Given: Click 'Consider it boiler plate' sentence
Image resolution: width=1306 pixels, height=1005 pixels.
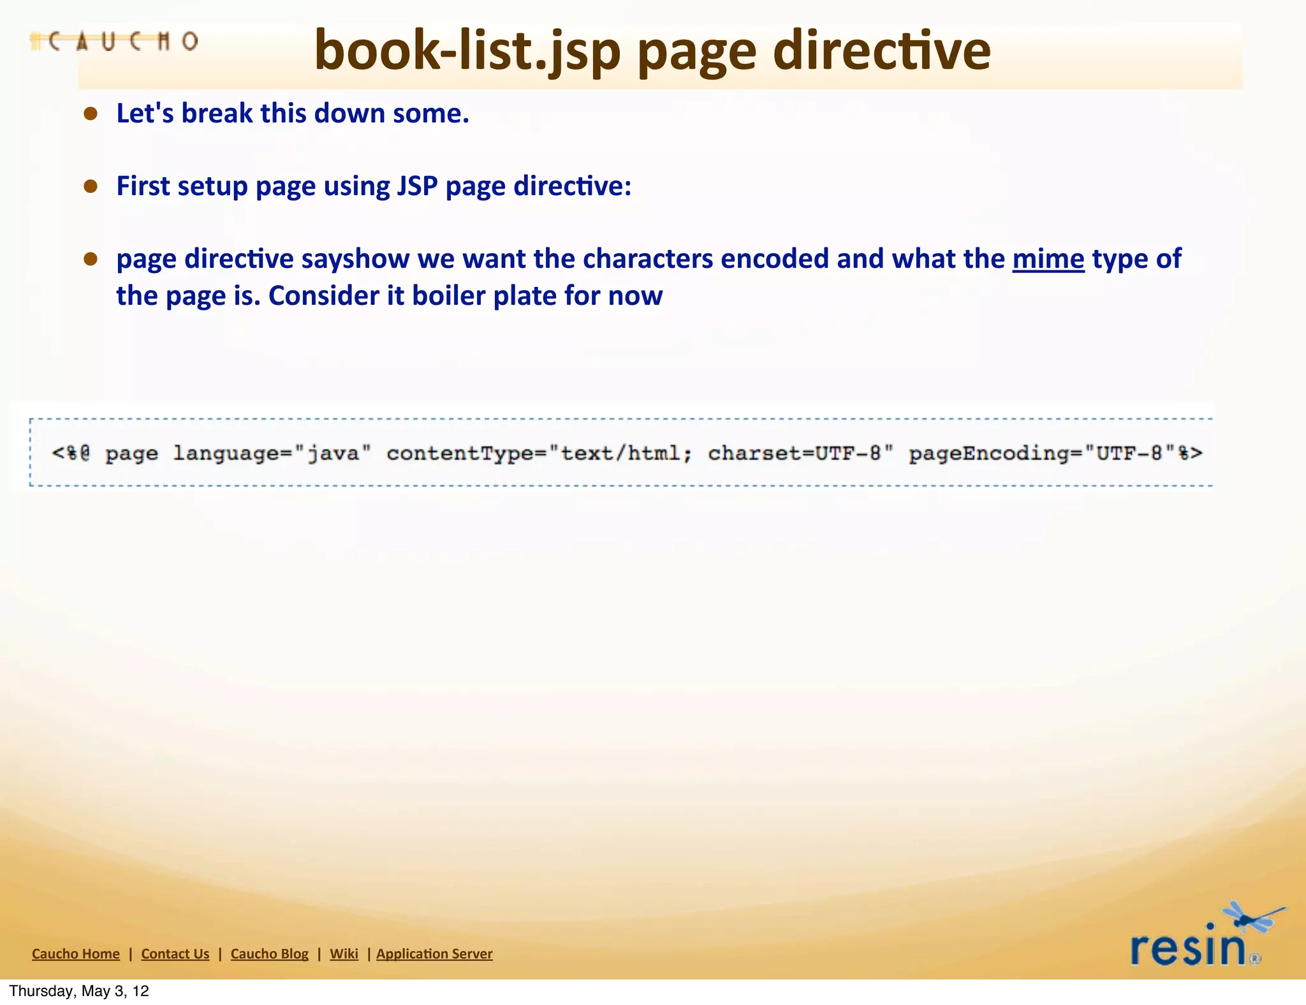Looking at the screenshot, I should click(x=466, y=296).
